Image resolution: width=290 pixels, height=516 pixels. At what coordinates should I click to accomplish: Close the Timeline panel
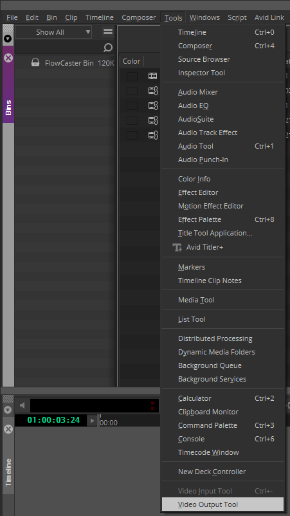[x=8, y=429]
